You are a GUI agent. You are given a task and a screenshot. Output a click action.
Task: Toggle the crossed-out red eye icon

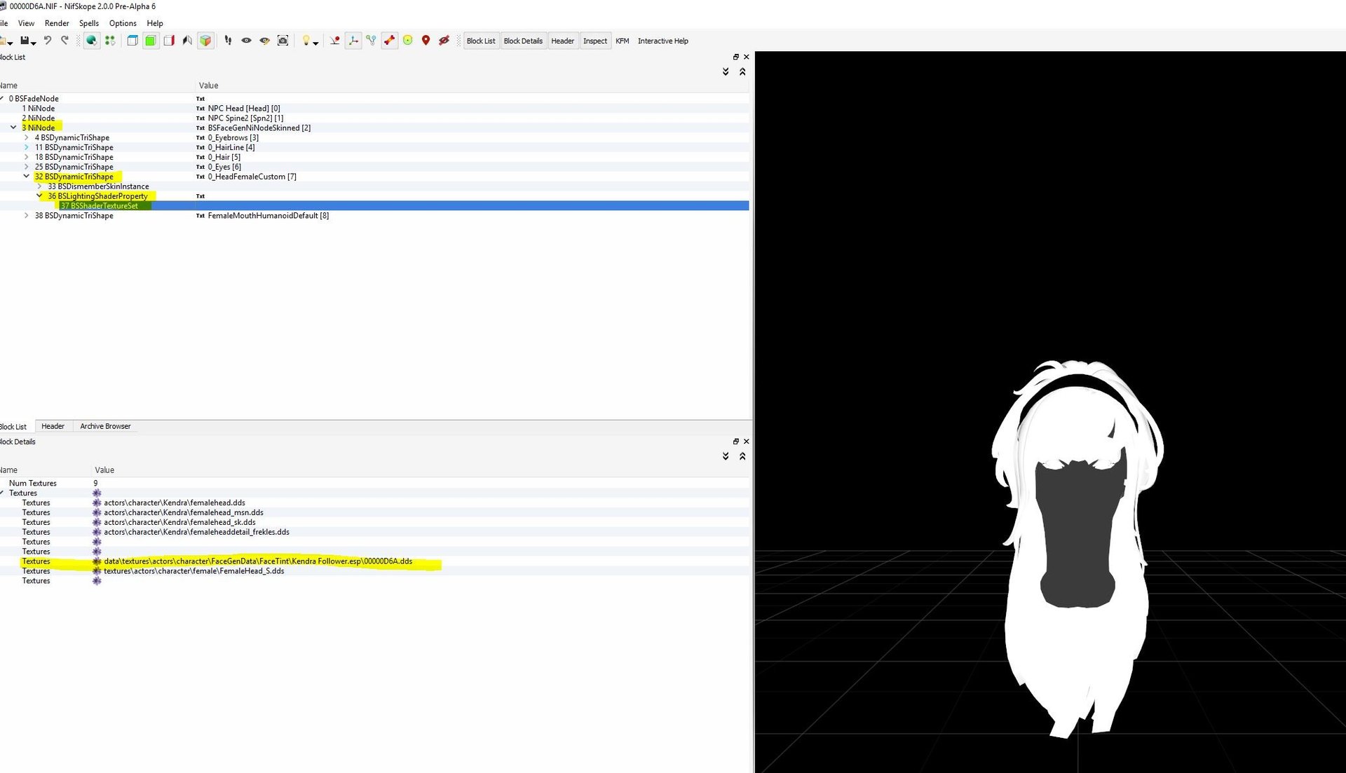tap(444, 41)
